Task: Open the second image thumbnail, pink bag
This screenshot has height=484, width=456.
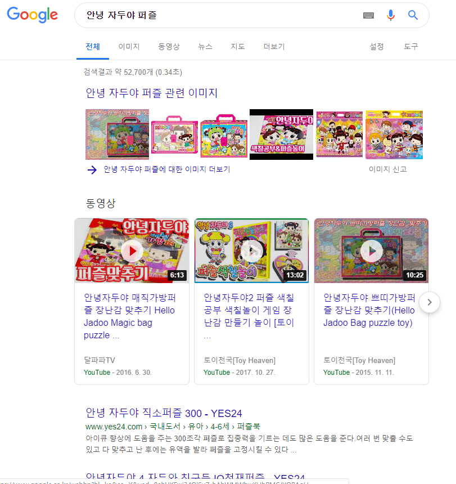Action: point(174,135)
